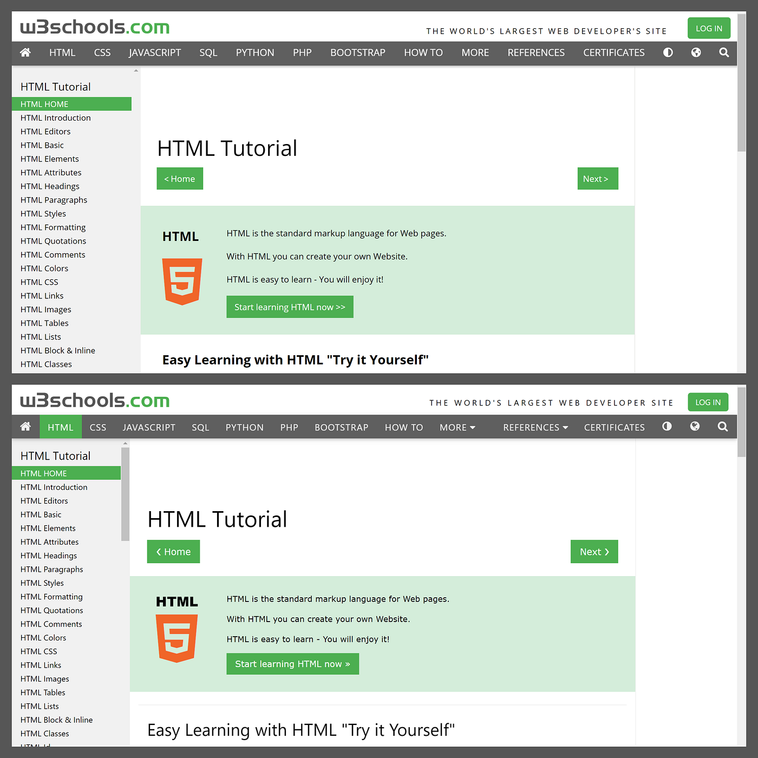Viewport: 758px width, 758px height.
Task: Open BOOTSTRAP tab in bottom navbar
Action: [342, 427]
